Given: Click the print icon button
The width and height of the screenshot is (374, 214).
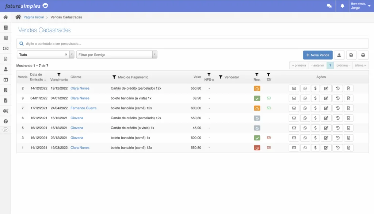Looking at the screenshot, I should (x=363, y=55).
